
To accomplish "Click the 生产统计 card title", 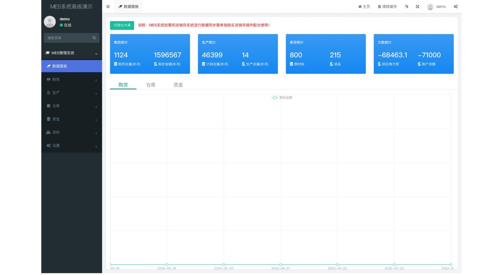I will [x=209, y=42].
